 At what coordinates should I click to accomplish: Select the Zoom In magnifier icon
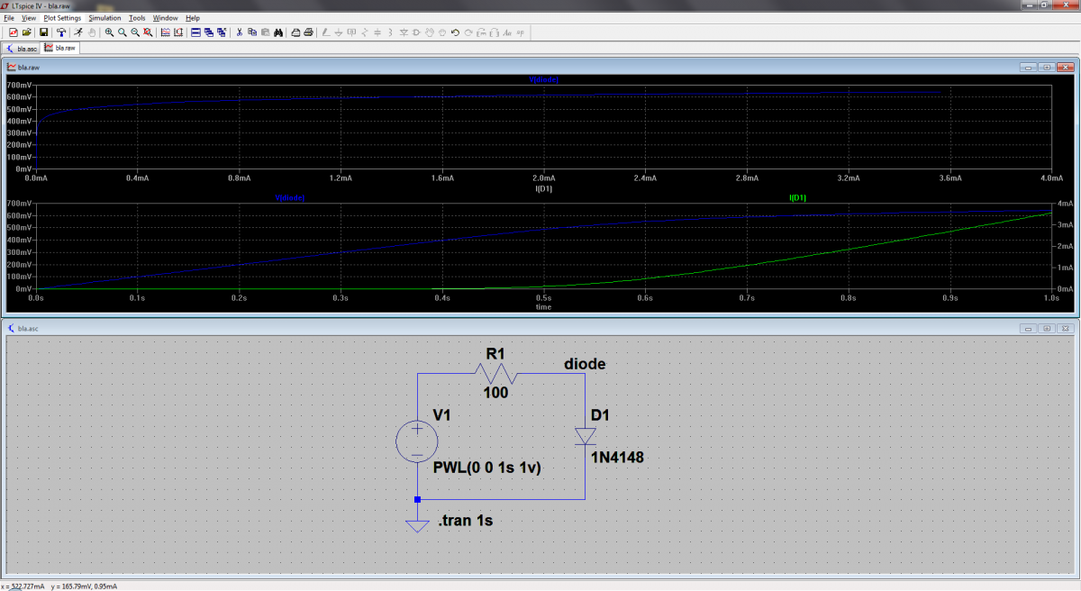109,32
